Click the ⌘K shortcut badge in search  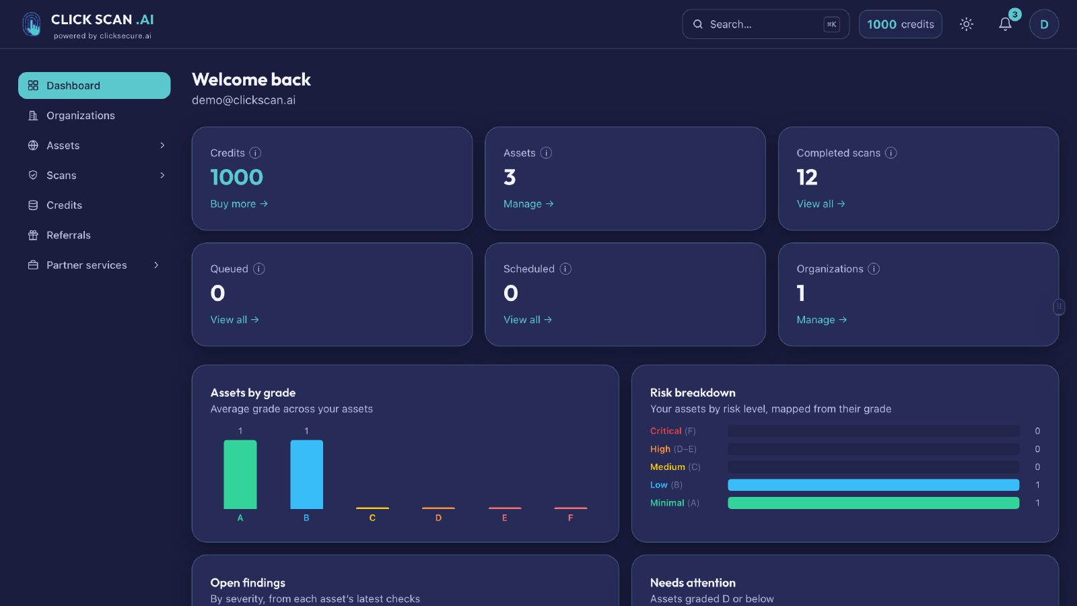coord(832,24)
